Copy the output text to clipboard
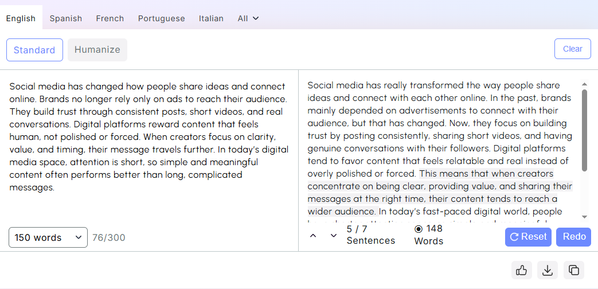Viewport: 598px width, 289px height. click(574, 270)
